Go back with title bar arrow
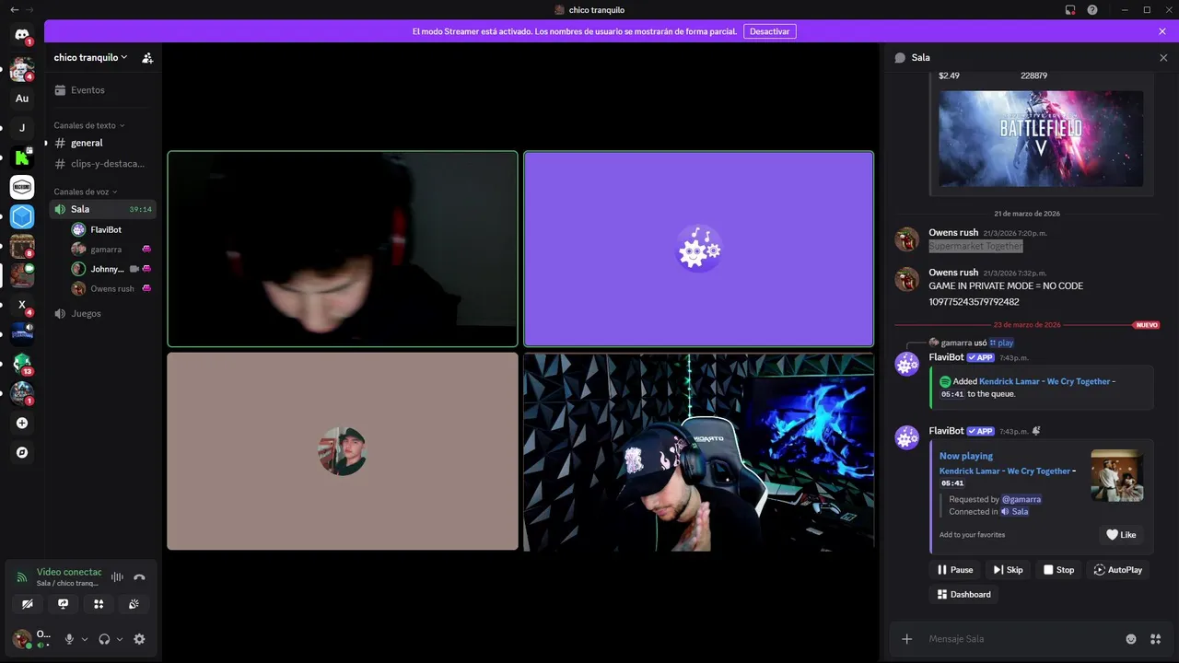 click(x=14, y=9)
